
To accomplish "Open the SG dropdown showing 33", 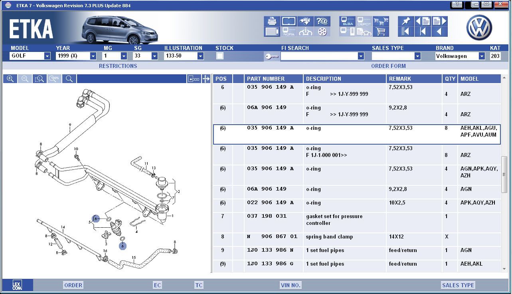I will [x=154, y=56].
